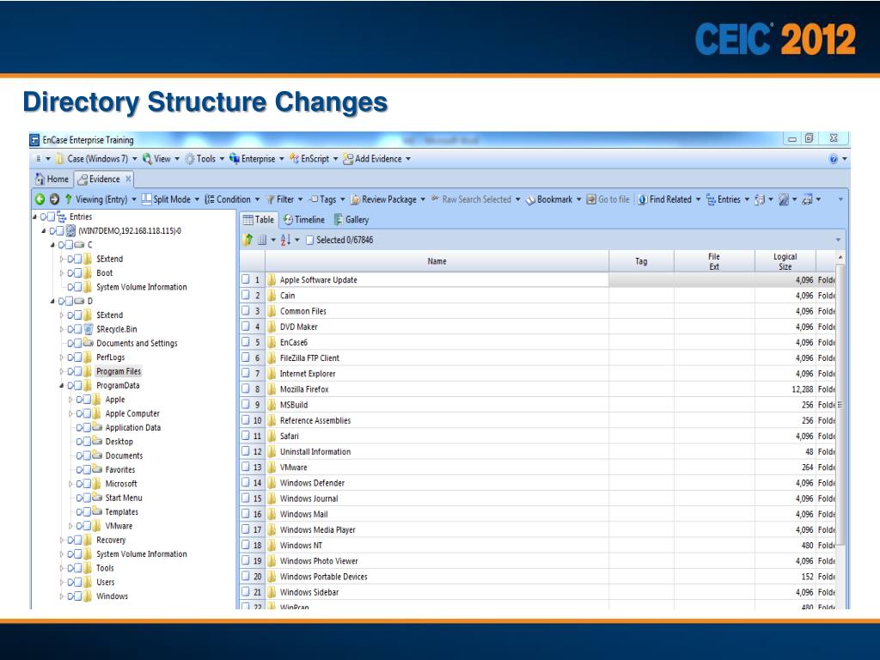Click the green Back arrow icon
The width and height of the screenshot is (880, 660).
tap(40, 199)
